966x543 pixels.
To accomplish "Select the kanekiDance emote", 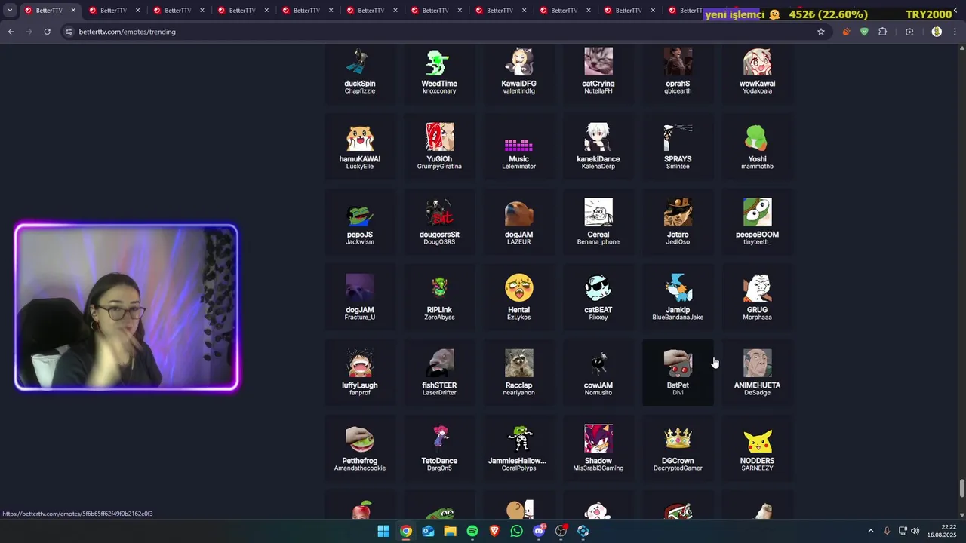I will 598,147.
